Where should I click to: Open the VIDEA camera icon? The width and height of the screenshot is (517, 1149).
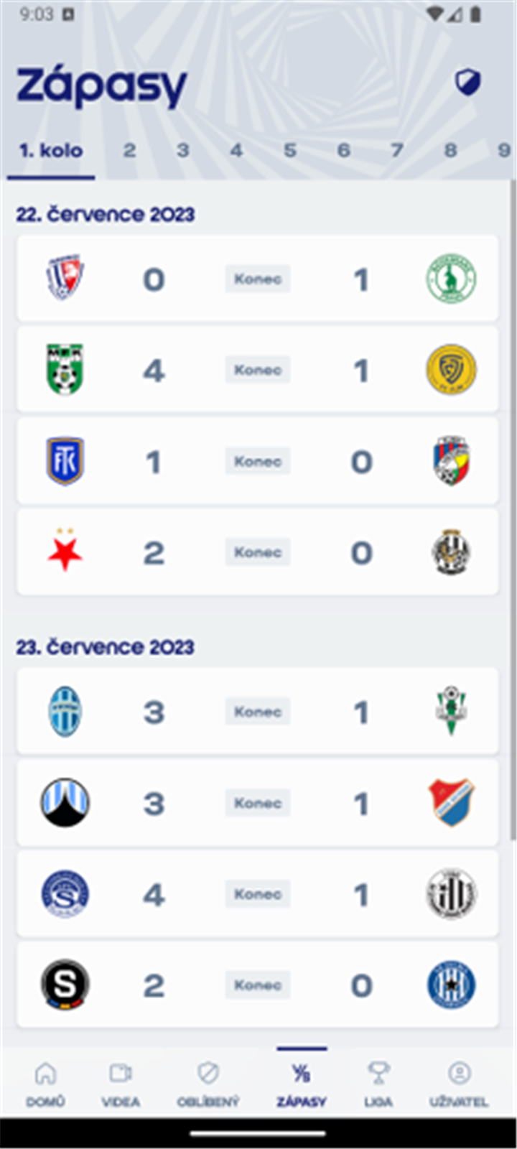(x=121, y=1074)
